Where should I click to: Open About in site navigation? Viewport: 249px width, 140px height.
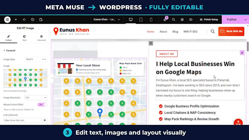click(x=163, y=31)
